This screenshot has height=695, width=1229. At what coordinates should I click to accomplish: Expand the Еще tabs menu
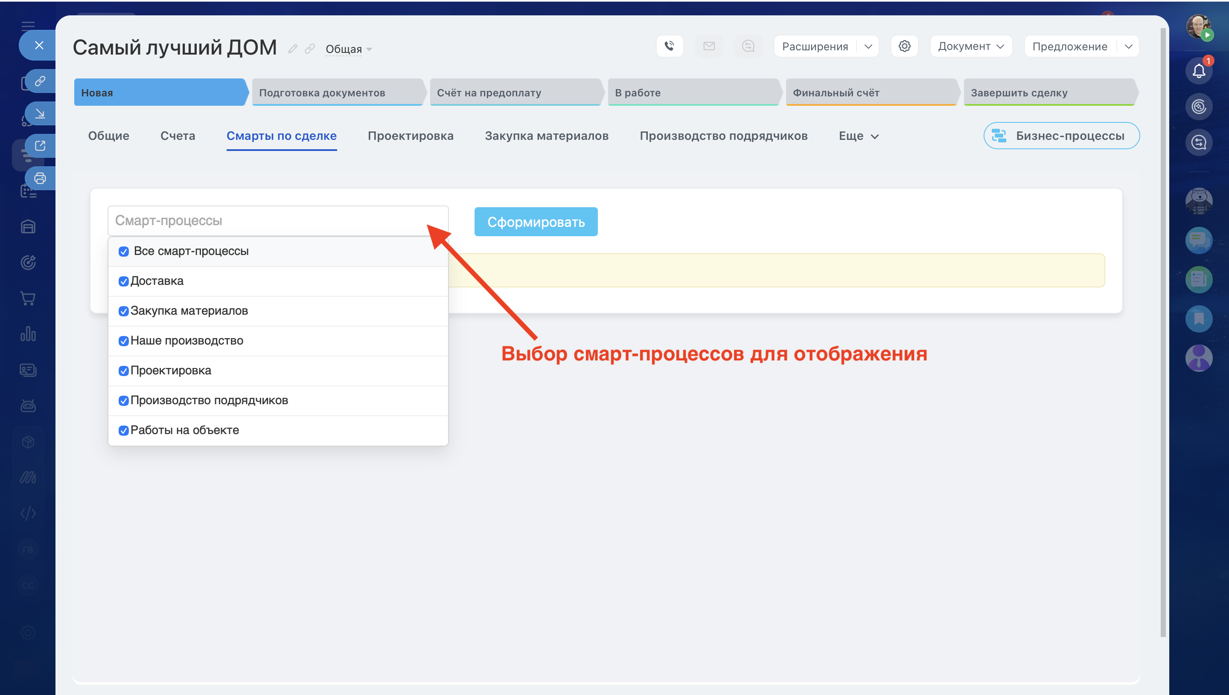[858, 136]
